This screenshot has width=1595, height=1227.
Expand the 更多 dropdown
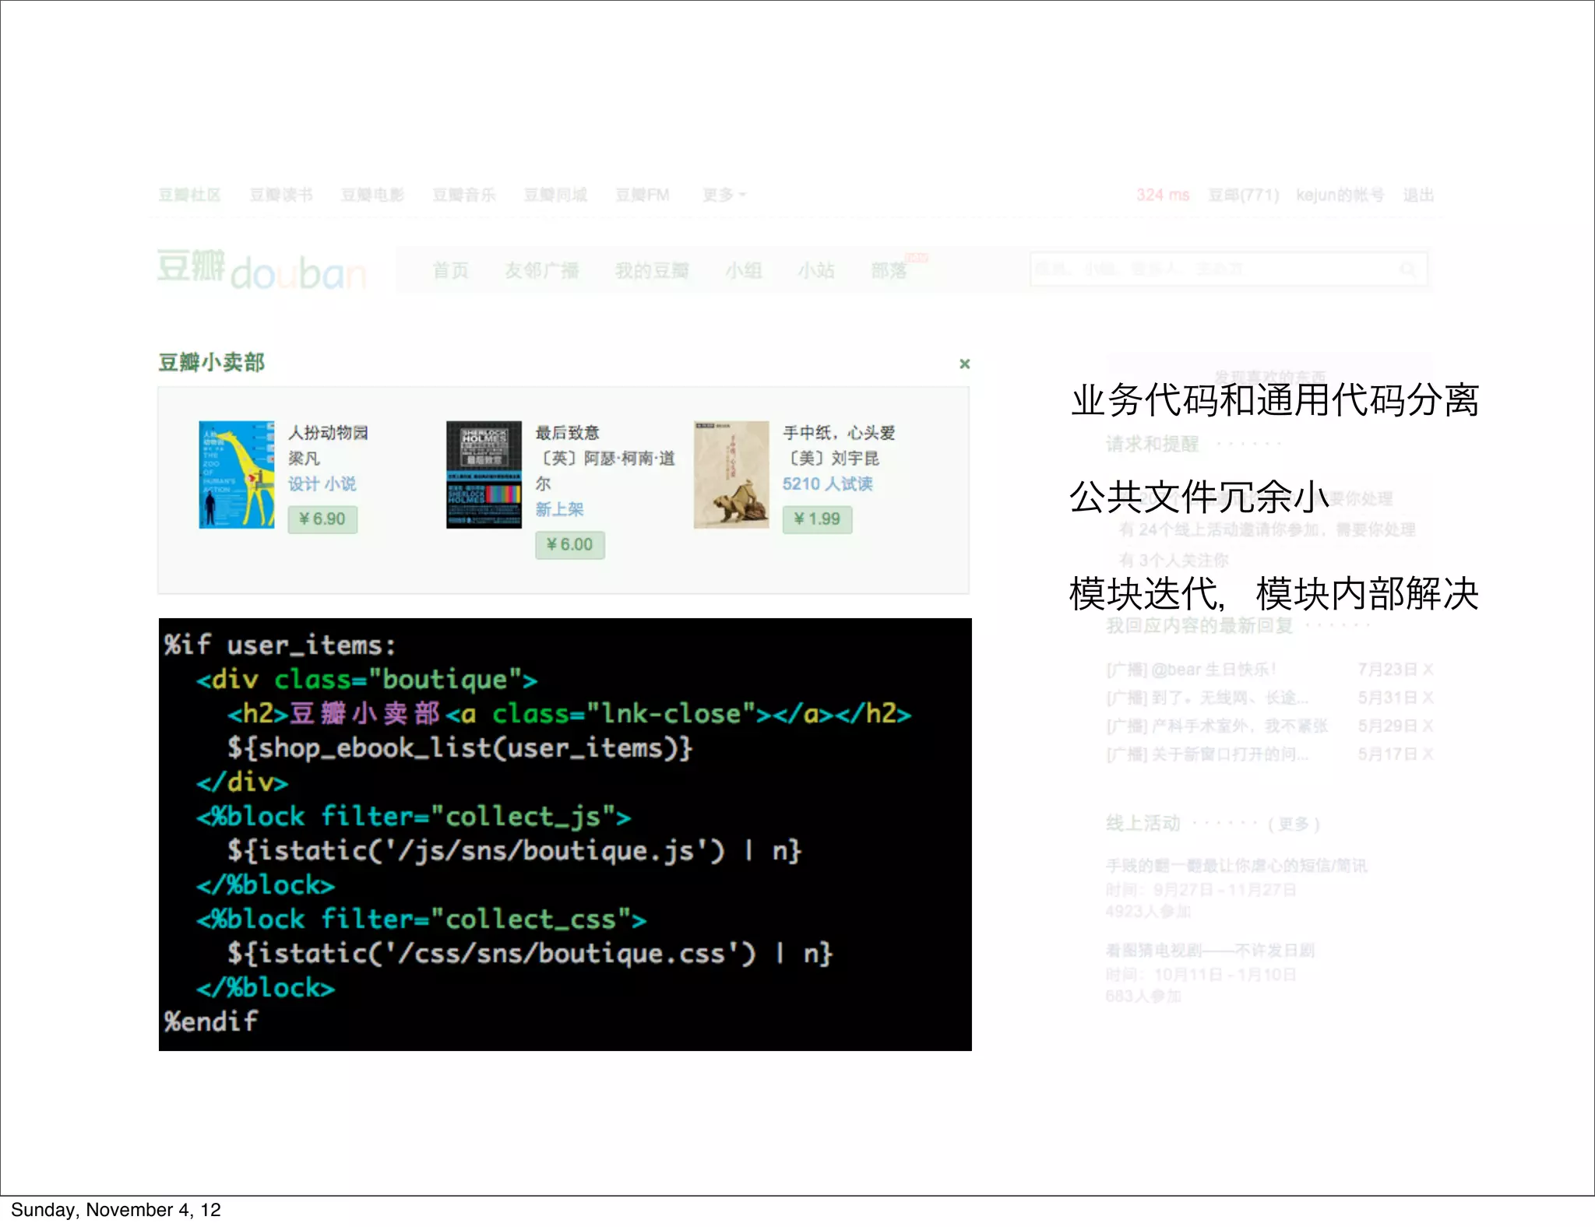(x=724, y=195)
